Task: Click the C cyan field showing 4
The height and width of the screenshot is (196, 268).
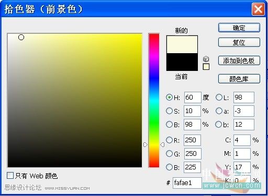Action: click(x=242, y=140)
